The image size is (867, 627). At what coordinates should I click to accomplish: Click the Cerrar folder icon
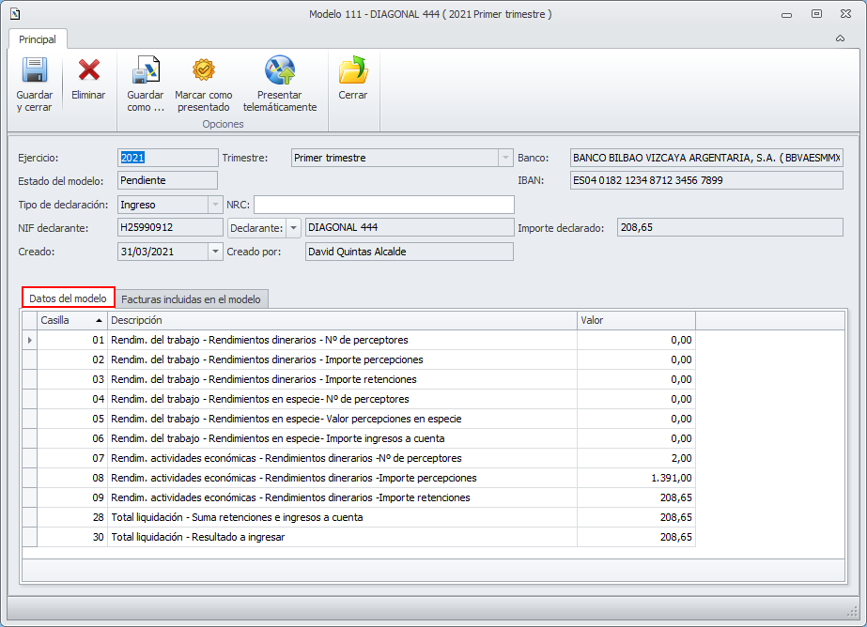[x=353, y=72]
